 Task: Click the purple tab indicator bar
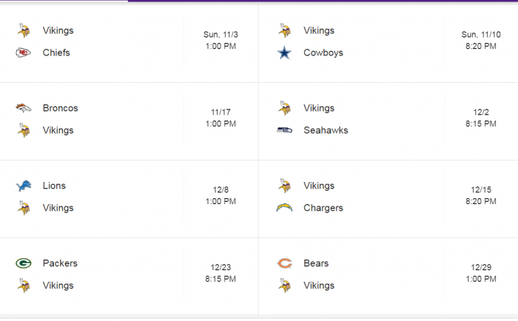[323, 1]
